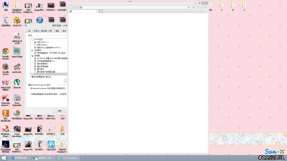Select the red-flag golf app desktop icon
The width and height of the screenshot is (287, 161).
17,38
